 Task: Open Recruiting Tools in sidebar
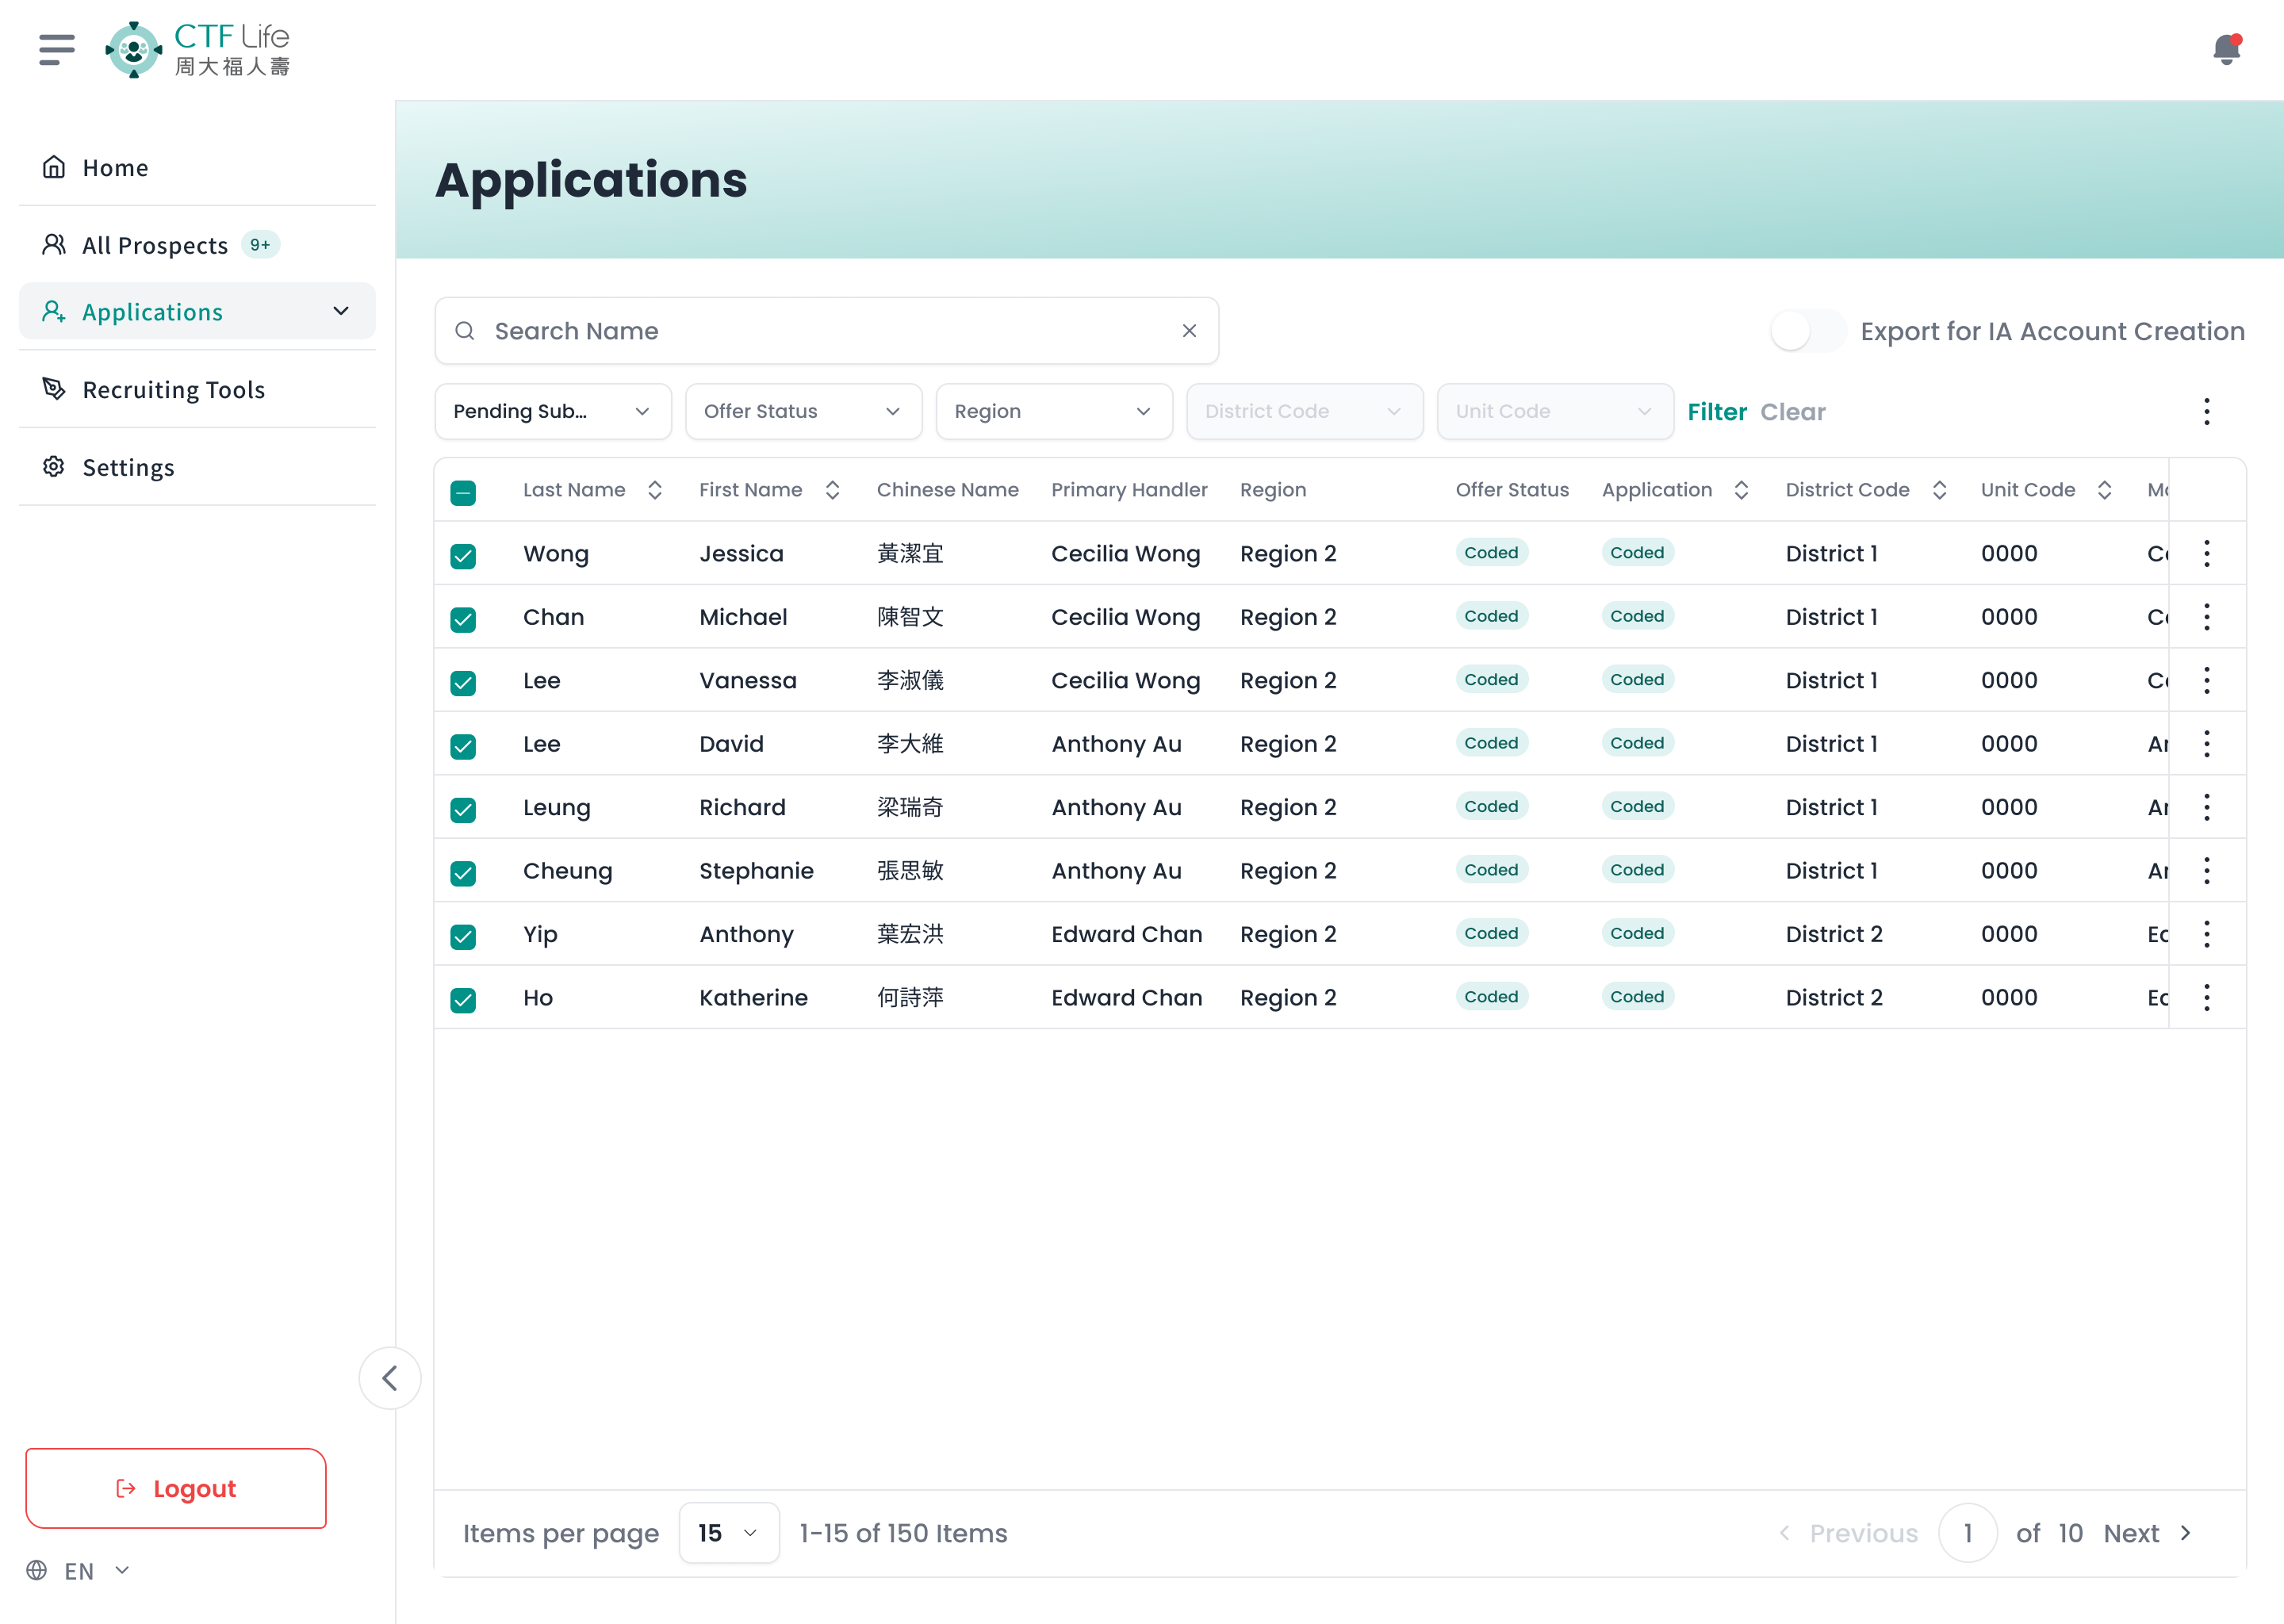(173, 390)
